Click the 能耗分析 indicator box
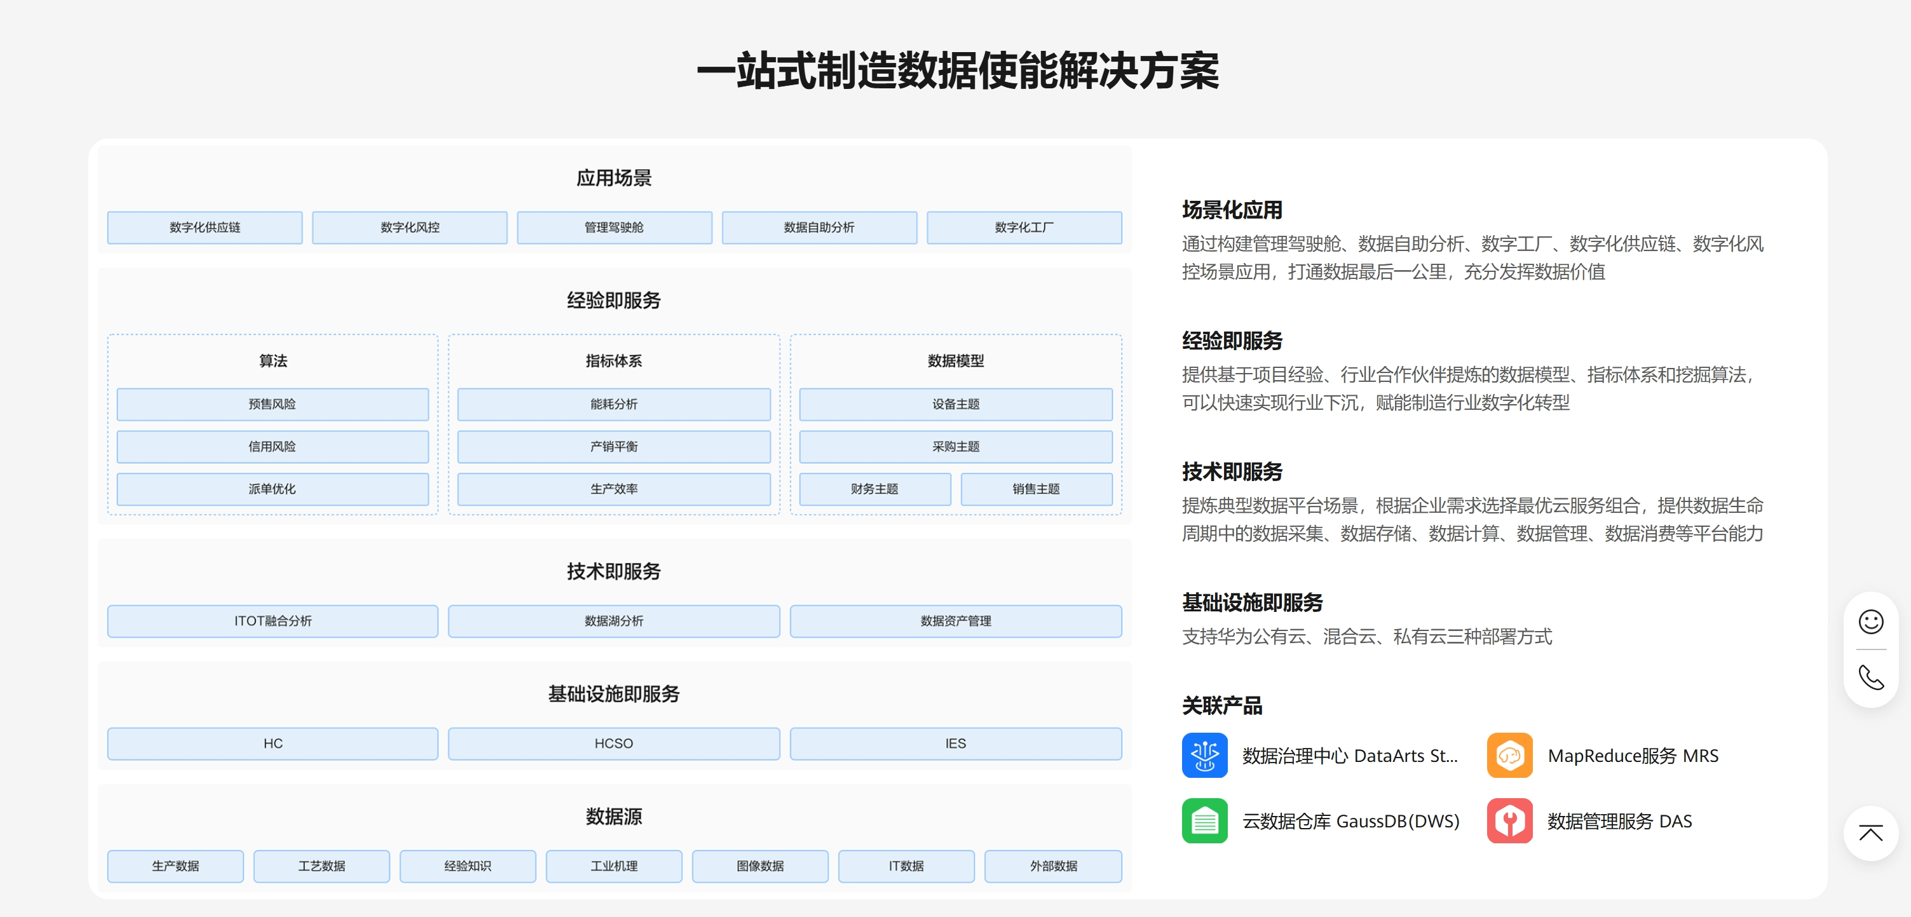 coord(613,404)
